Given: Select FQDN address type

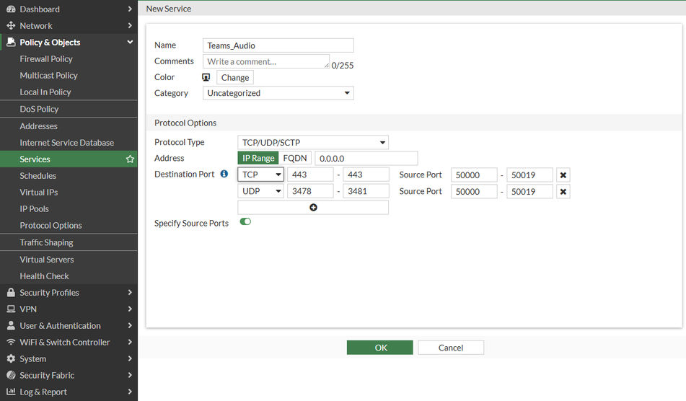Looking at the screenshot, I should 295,158.
